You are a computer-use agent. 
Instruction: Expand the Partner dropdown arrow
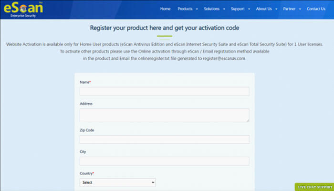tap(300, 9)
